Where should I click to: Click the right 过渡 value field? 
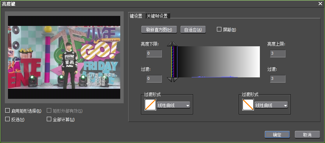[278, 79]
